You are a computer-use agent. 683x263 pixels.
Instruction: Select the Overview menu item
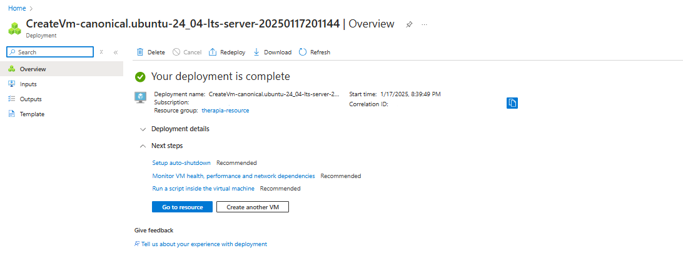61,69
